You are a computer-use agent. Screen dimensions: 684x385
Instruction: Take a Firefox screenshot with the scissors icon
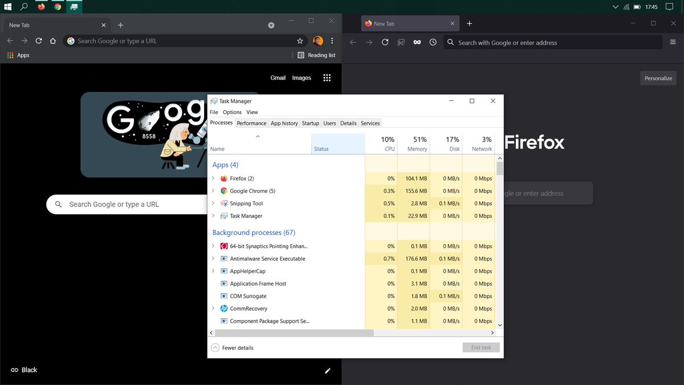[401, 42]
